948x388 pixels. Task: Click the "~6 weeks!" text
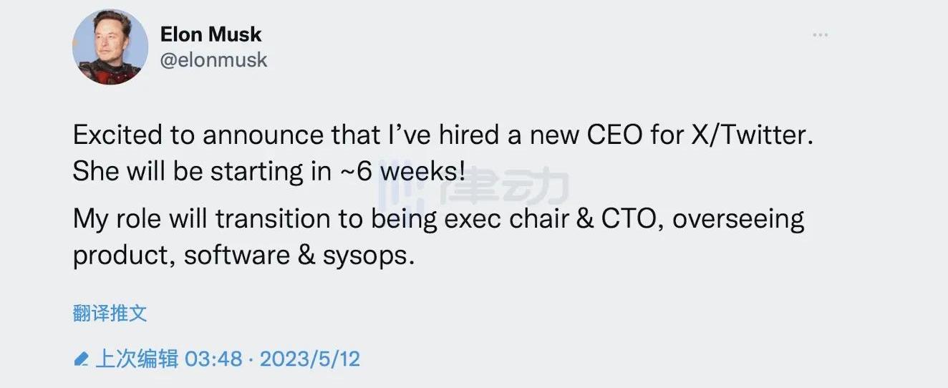click(x=402, y=172)
